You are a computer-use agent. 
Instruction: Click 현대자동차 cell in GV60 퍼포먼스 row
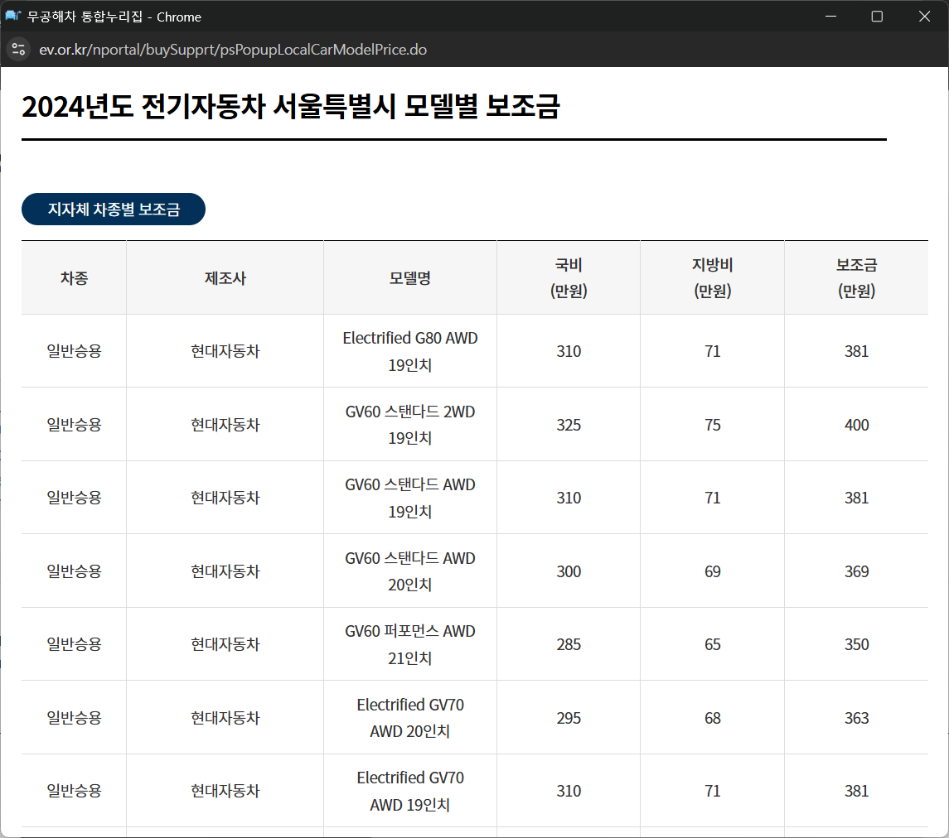coord(225,644)
